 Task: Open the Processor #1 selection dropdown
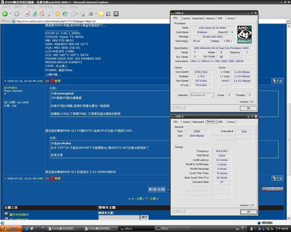click(x=212, y=95)
